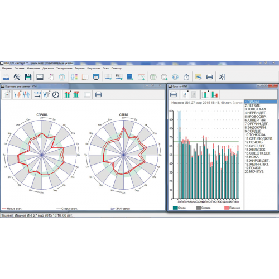Open the Пациент menu

point(7,68)
